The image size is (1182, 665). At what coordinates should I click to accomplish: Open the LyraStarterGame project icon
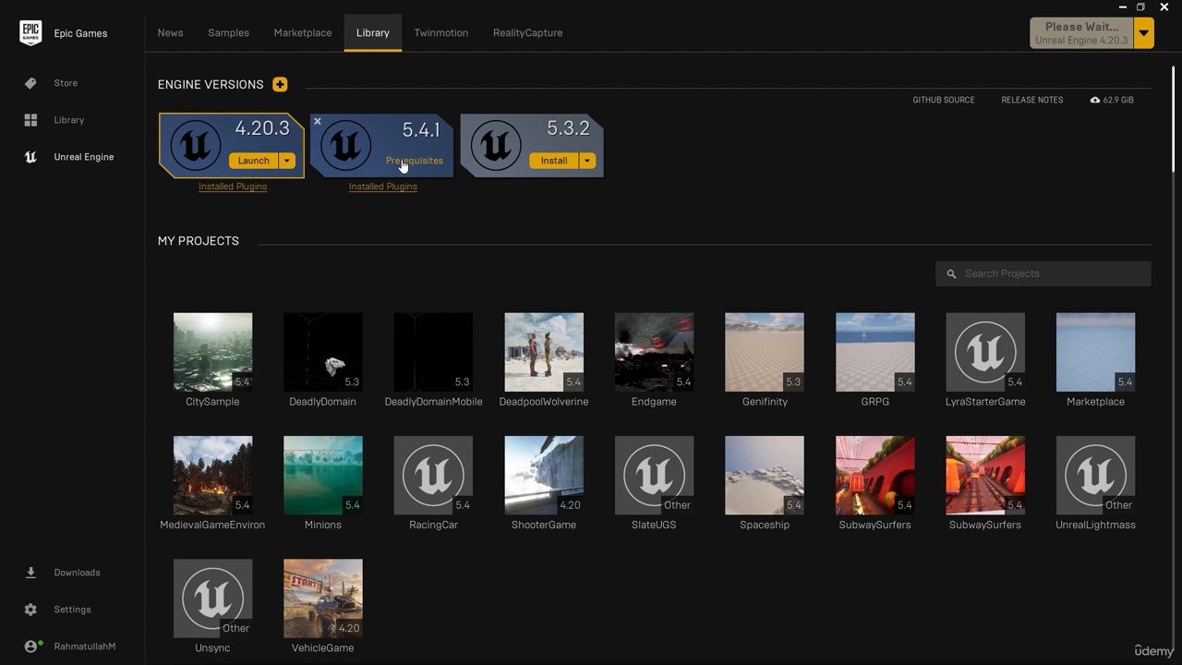click(985, 352)
